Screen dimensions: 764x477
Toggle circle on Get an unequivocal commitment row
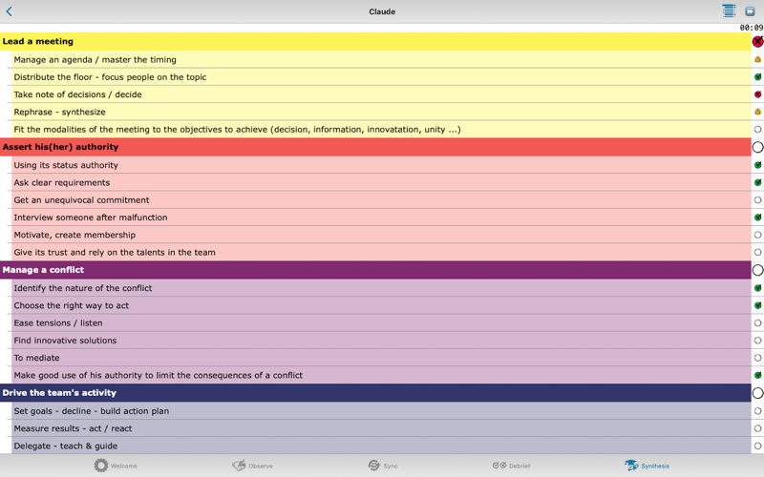[x=757, y=200]
